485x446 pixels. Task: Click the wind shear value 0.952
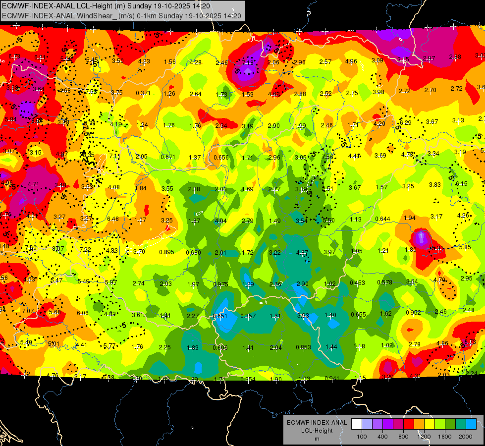pos(413,313)
